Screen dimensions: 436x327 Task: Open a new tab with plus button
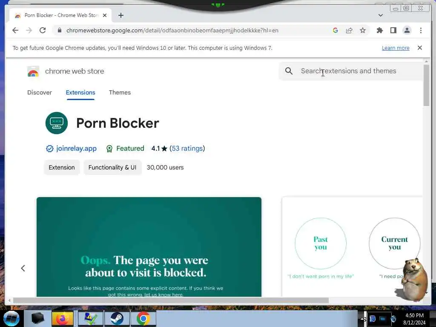coord(120,15)
